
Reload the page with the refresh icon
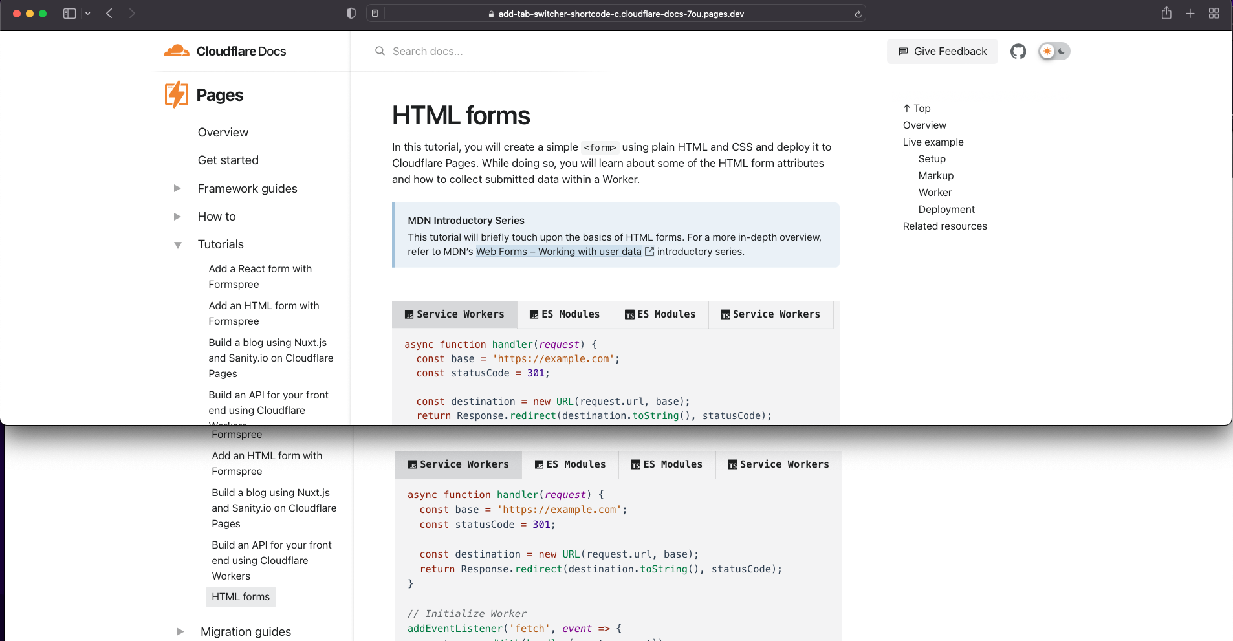click(x=858, y=14)
